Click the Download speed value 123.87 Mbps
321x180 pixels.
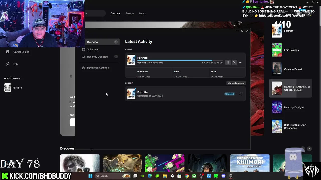144,77
